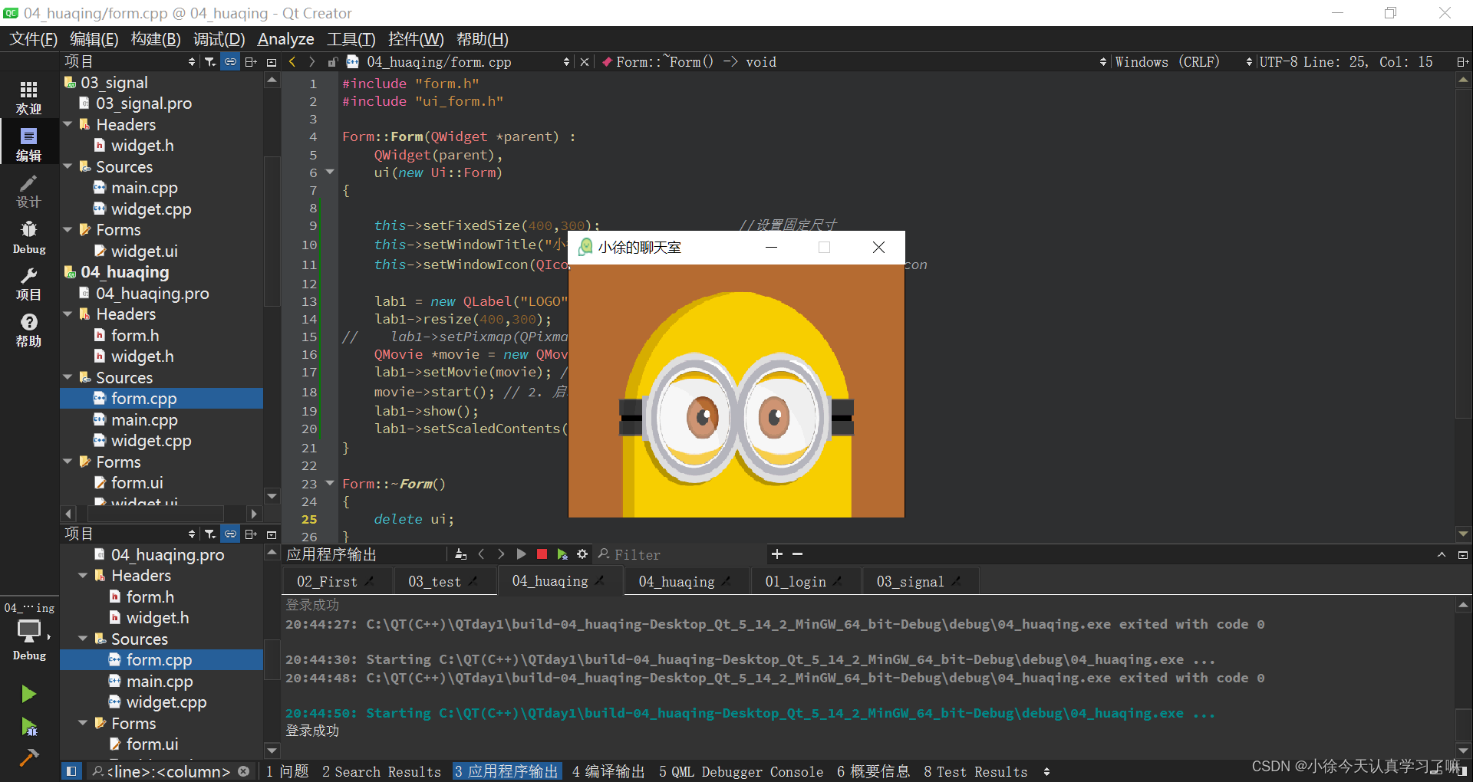Viewport: 1473px width, 782px height.
Task: Start debugging with the run-debug button
Action: (x=29, y=726)
